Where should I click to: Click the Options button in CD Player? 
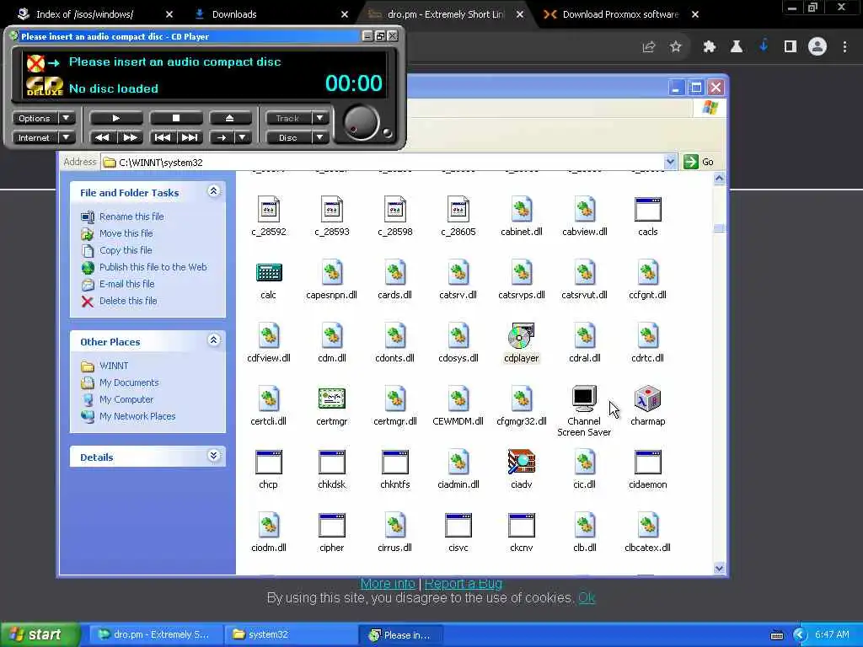click(35, 118)
